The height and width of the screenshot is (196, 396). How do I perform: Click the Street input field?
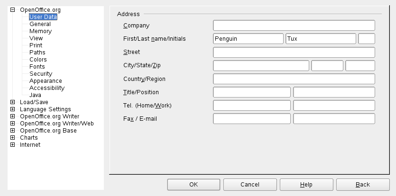point(294,52)
